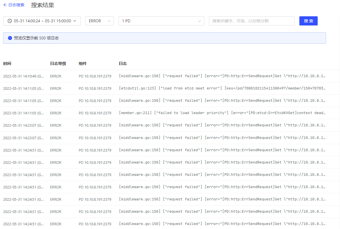
Task: Click the 日志 column header
Action: 123,63
